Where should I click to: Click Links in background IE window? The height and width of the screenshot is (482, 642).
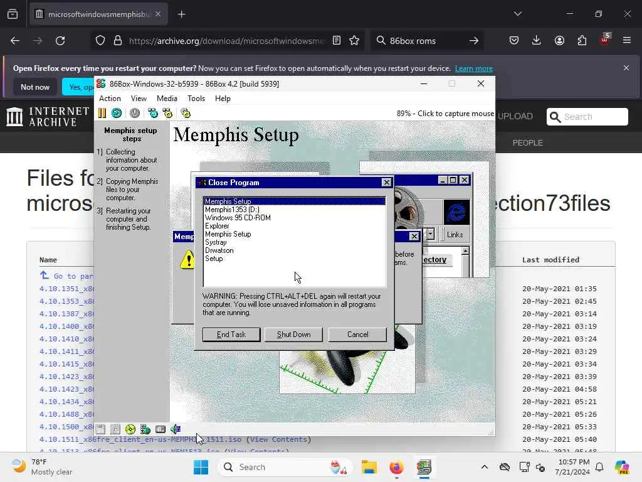pyautogui.click(x=455, y=235)
